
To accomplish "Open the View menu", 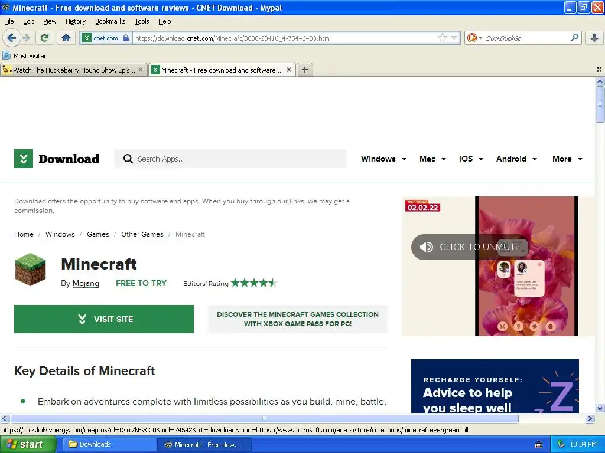I will tap(50, 21).
